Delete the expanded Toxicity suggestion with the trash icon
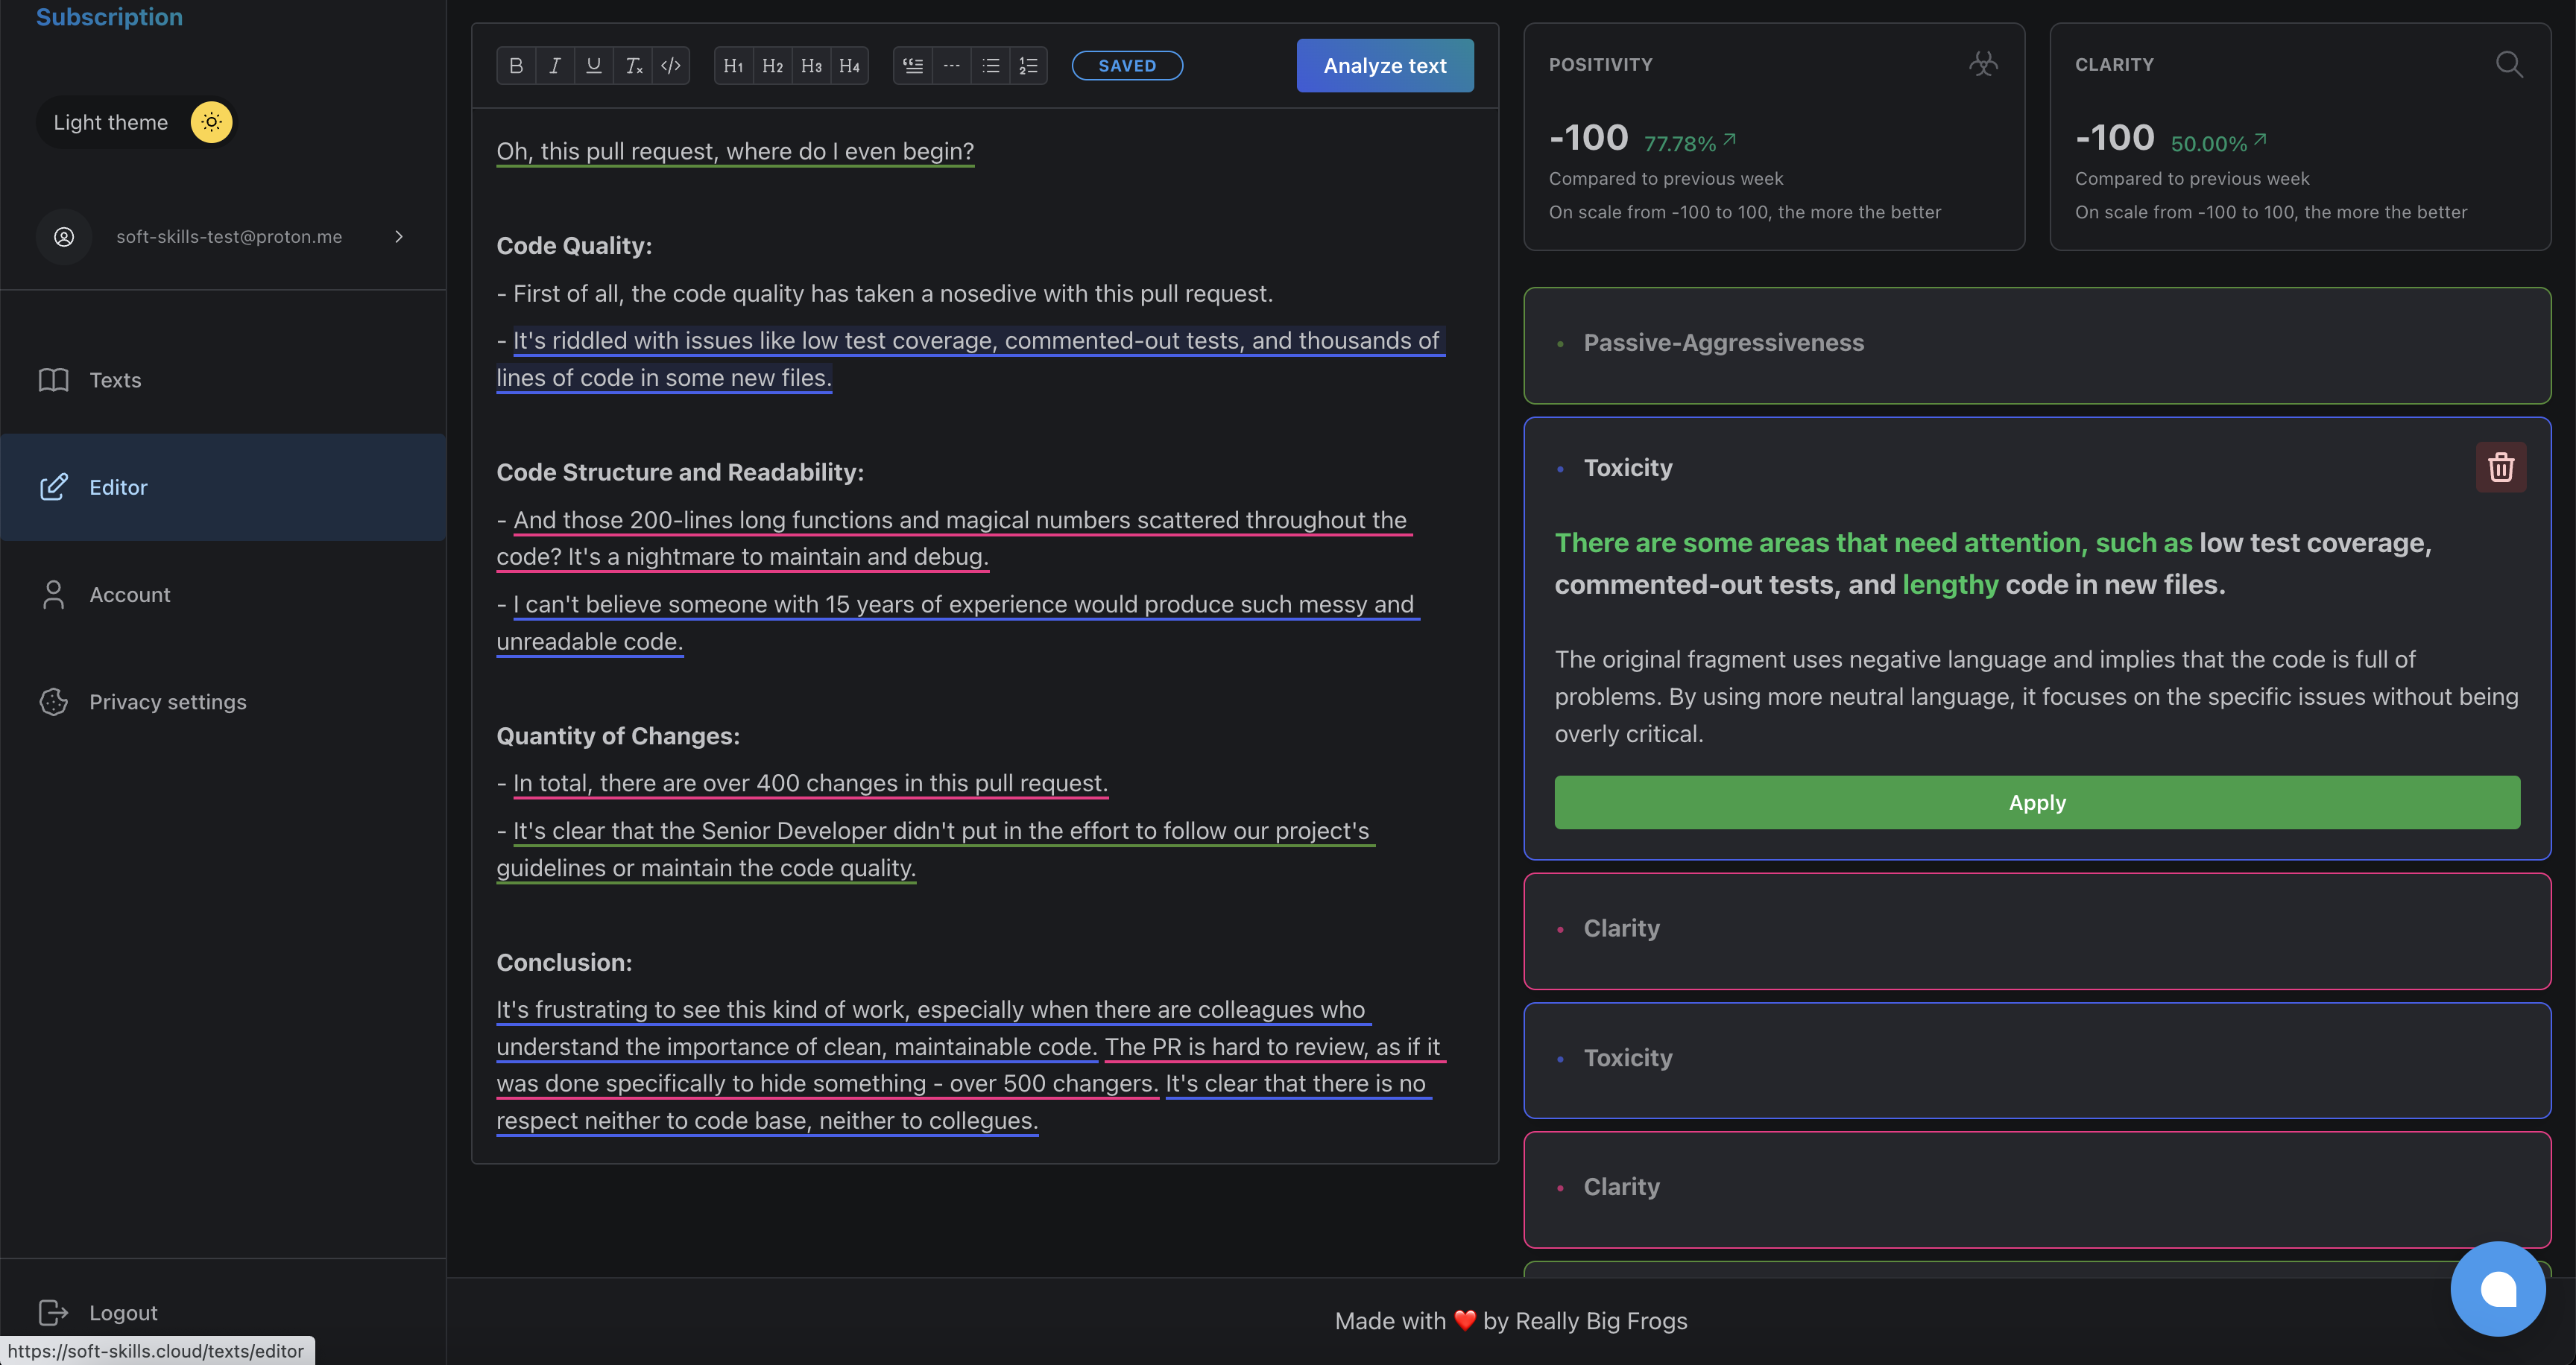The width and height of the screenshot is (2576, 1365). point(2501,468)
